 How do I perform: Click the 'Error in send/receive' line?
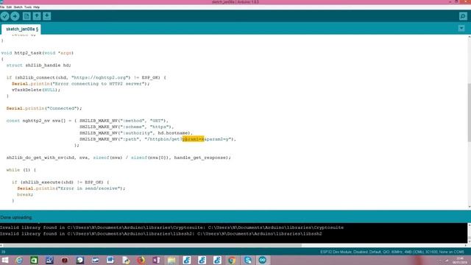click(71, 188)
